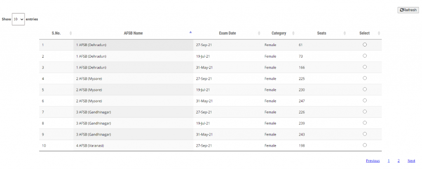
Task: Go to the Previous page link
Action: pos(373,161)
